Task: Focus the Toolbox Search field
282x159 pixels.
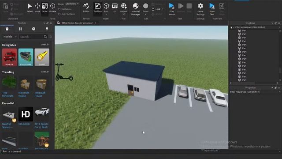Action: point(31,37)
